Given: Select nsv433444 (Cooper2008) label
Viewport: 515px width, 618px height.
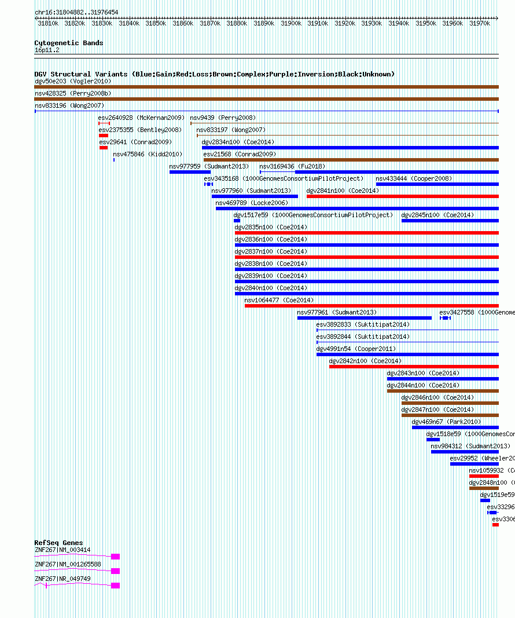Looking at the screenshot, I should point(414,178).
